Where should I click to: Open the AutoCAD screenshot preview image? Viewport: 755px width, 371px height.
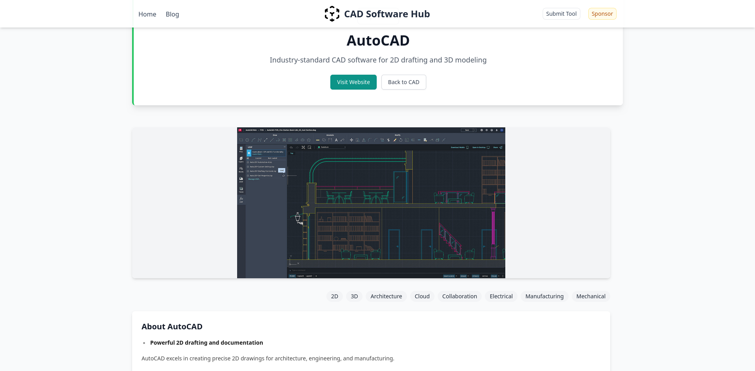pos(371,203)
